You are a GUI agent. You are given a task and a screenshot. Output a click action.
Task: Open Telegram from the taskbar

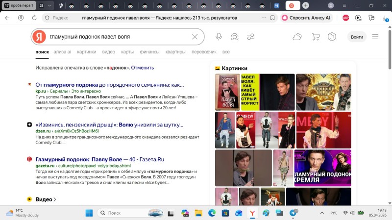(x=293, y=213)
